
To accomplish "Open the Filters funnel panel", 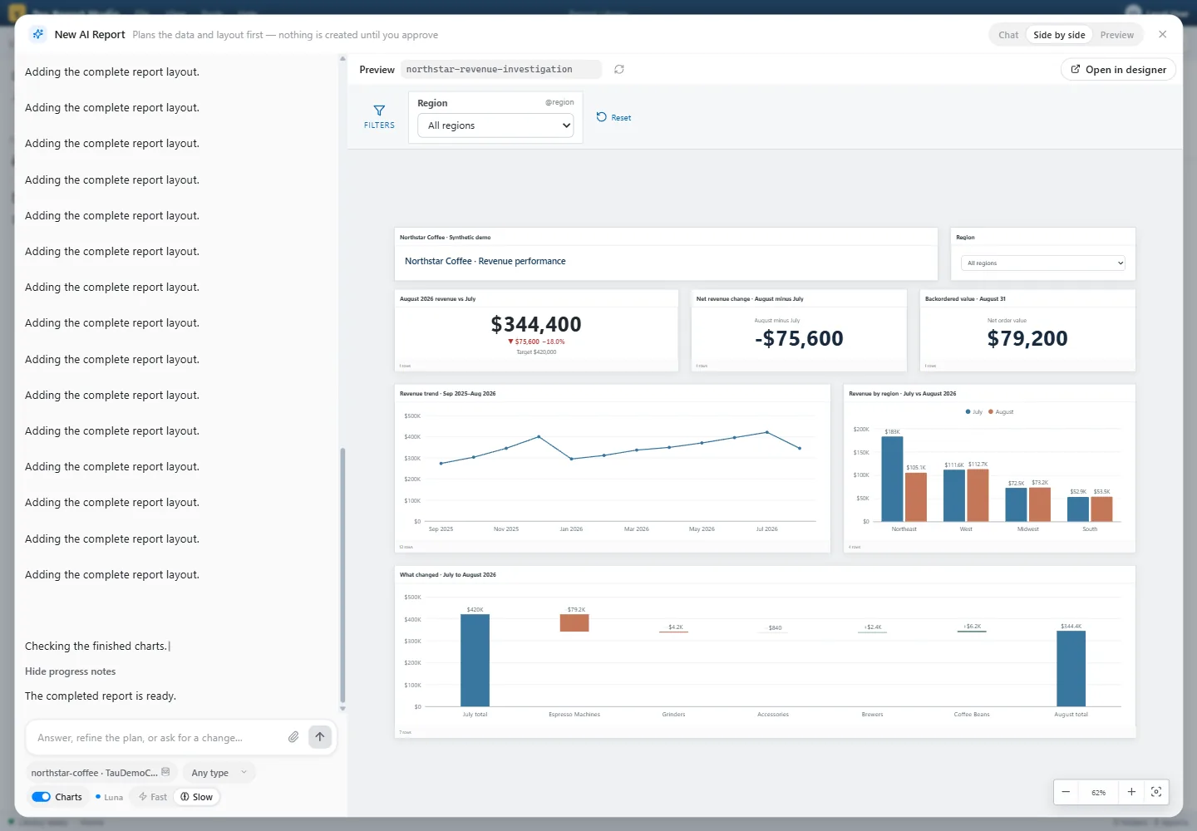I will tap(379, 116).
